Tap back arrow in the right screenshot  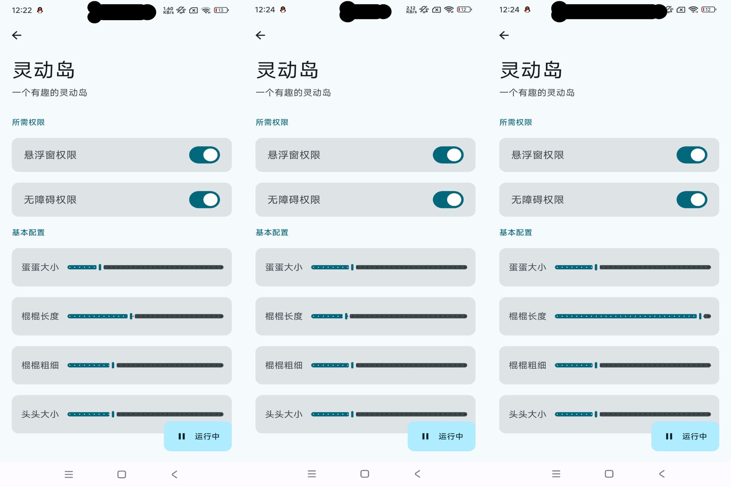click(504, 35)
